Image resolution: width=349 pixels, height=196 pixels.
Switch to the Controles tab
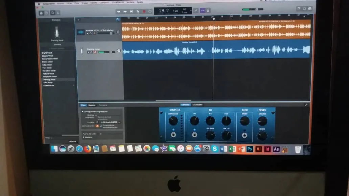pos(185,105)
